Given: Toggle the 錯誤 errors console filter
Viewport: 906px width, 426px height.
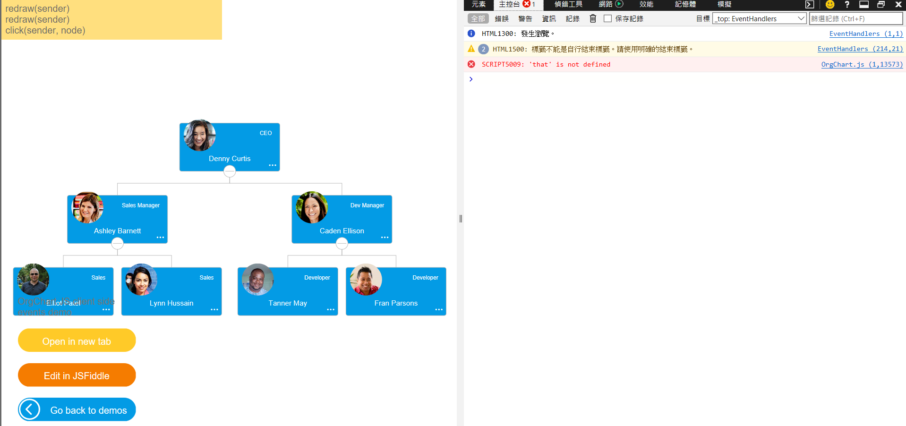Looking at the screenshot, I should 501,18.
